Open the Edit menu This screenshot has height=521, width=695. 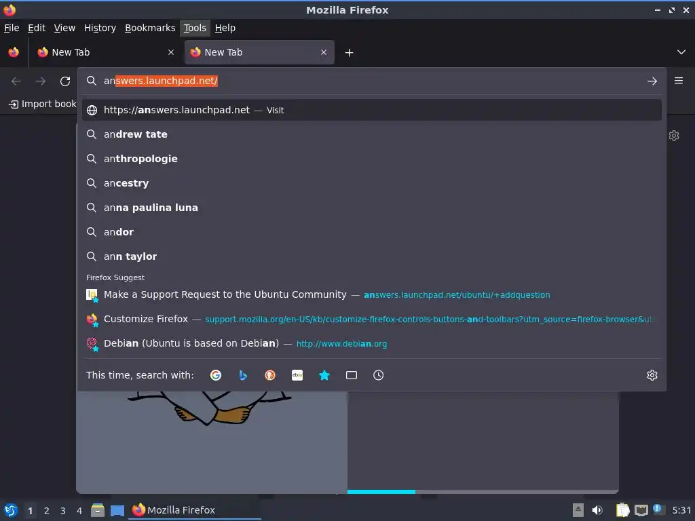[37, 28]
